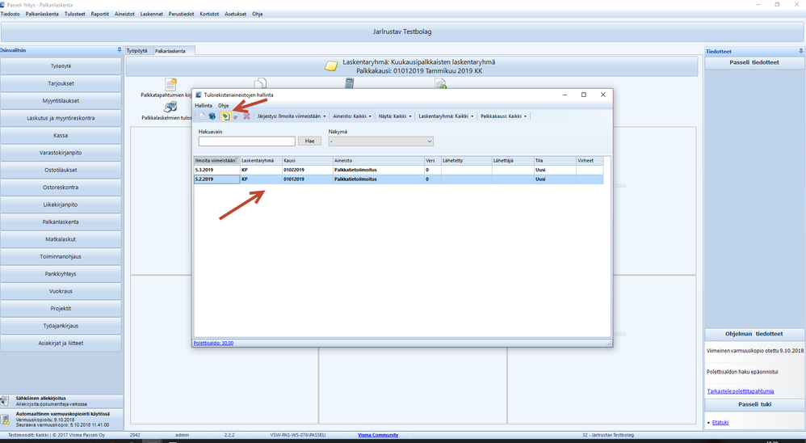Screen dimensions: 806x443
Task: Click the Visma Community link
Action: (378, 435)
